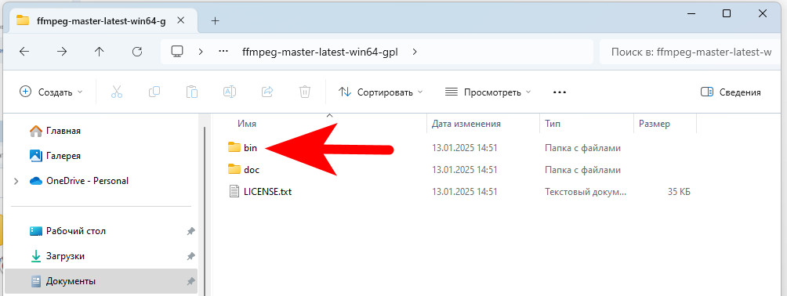Click the Cut scissors icon
Viewport: 787px width, 296px height.
117,92
